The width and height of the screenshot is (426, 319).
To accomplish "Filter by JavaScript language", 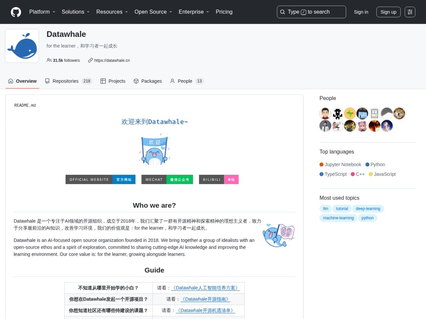I will click(x=382, y=174).
